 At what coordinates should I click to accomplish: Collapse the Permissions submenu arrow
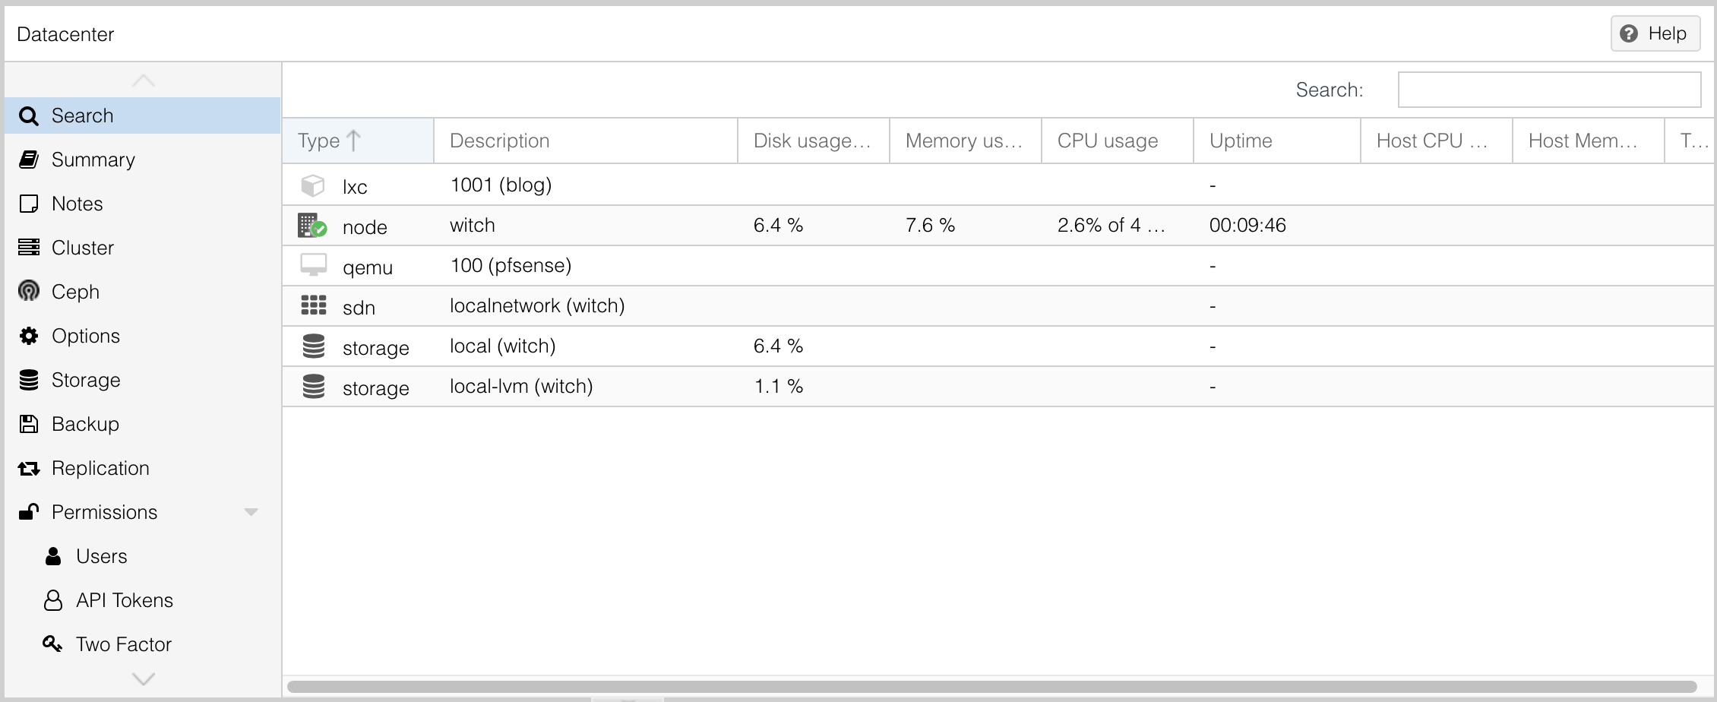pyautogui.click(x=251, y=512)
